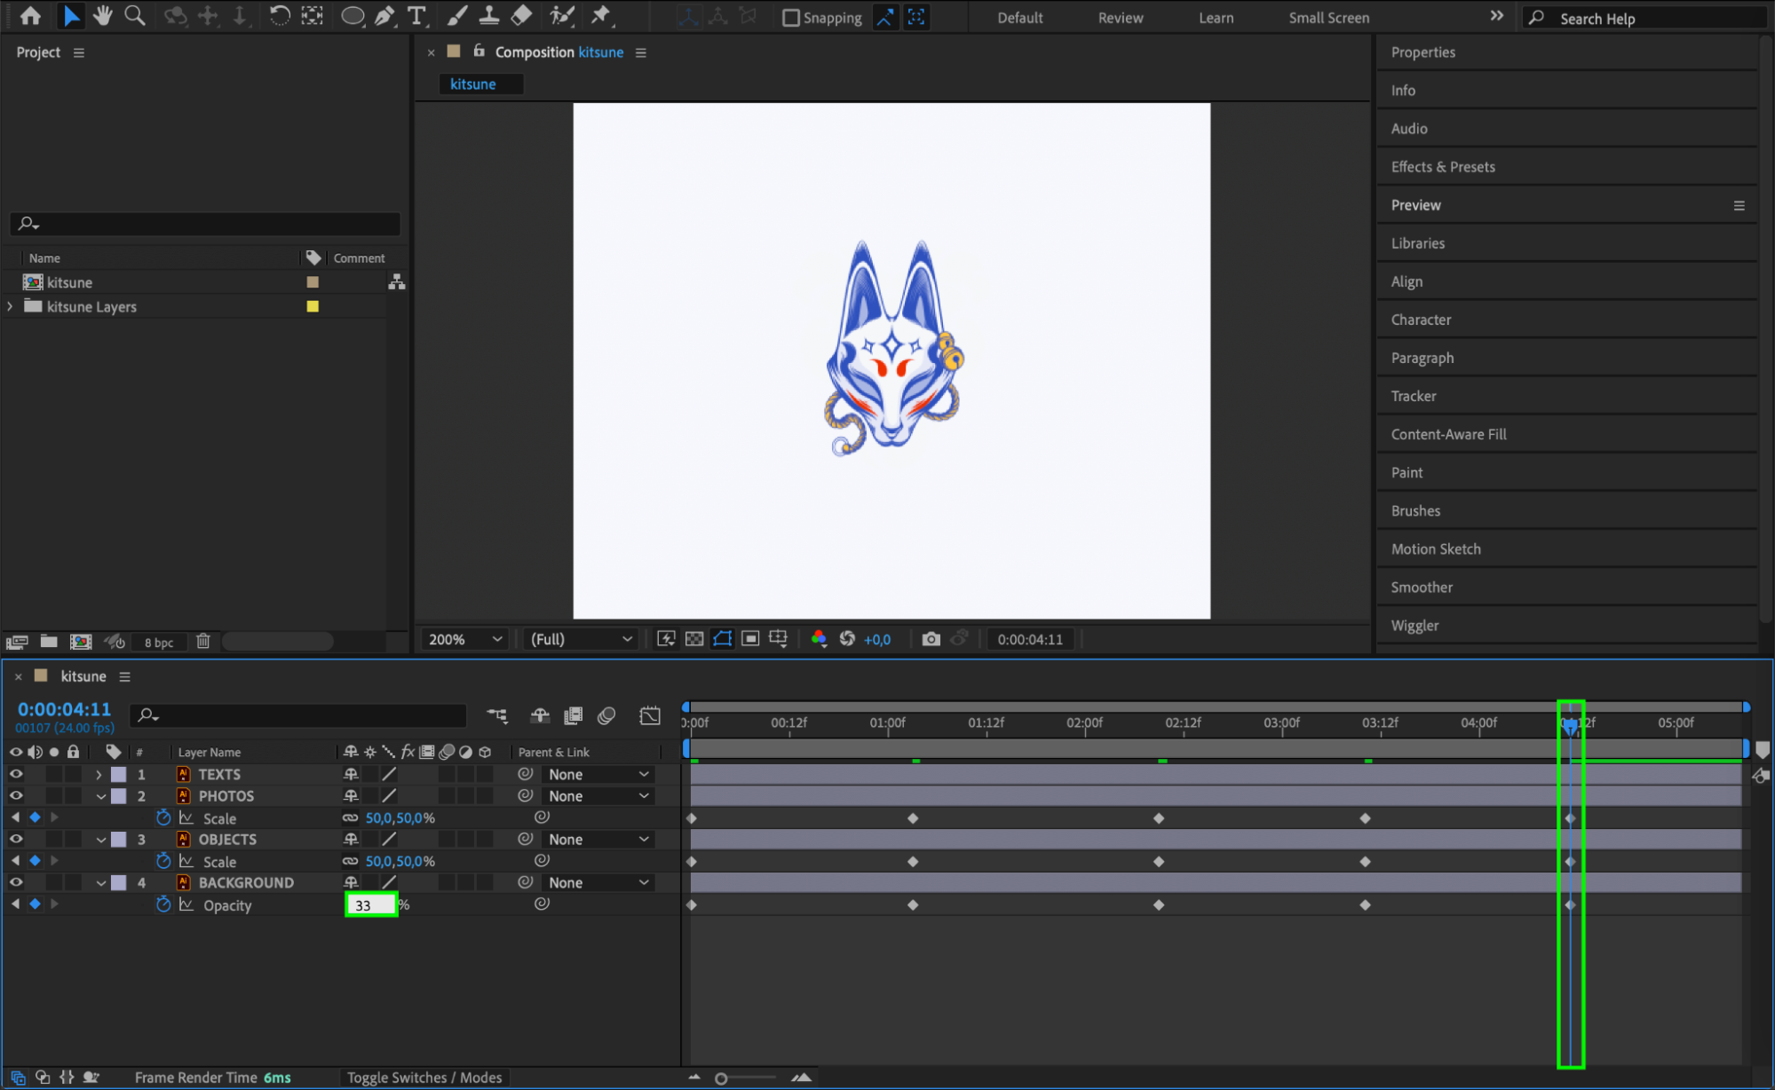
Task: Select the Zoom tool in toolbar
Action: coord(135,16)
